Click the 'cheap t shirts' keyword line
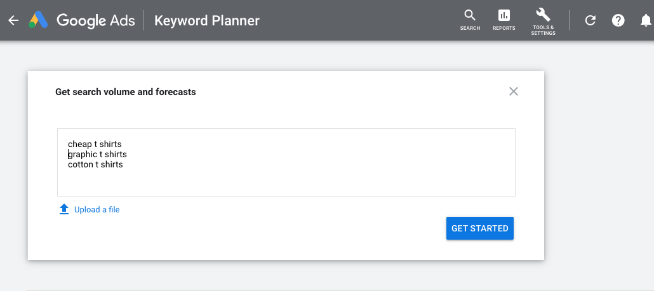 (95, 144)
